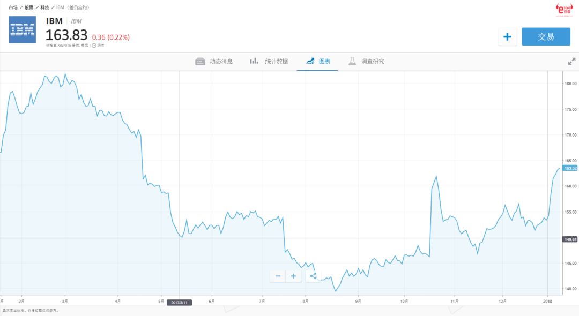Image resolution: width=579 pixels, height=316 pixels.
Task: Click the 163.83 stock price
Action: (66, 35)
